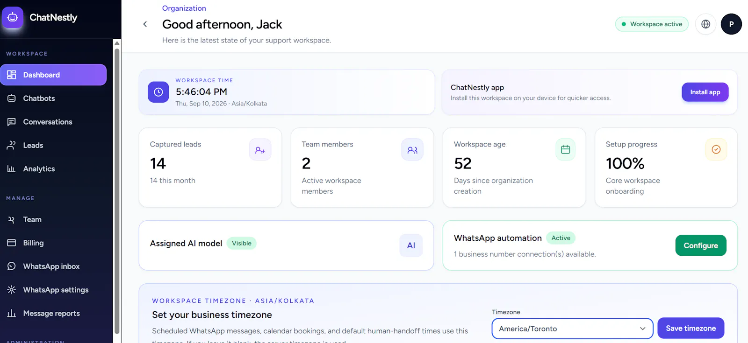Click the Good afternoon, Jack heading
Image resolution: width=748 pixels, height=343 pixels.
(x=222, y=24)
